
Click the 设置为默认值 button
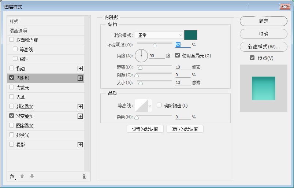tap(145, 129)
